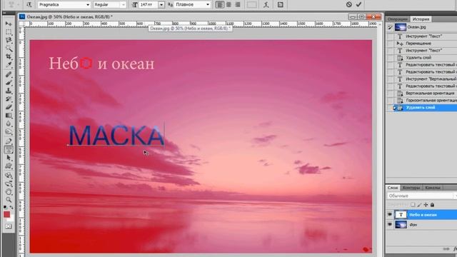Click the font size input field
The width and height of the screenshot is (457, 257).
coord(149,5)
